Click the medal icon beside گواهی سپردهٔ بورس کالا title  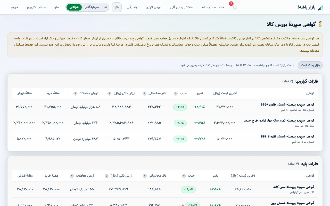tap(320, 24)
